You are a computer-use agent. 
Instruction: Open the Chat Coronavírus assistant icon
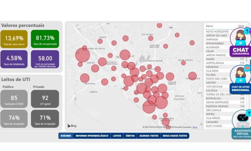pos(240,42)
